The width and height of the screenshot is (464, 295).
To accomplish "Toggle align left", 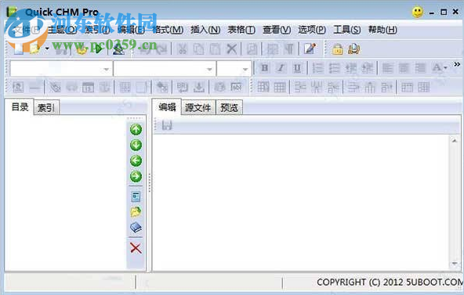I will coord(387,68).
